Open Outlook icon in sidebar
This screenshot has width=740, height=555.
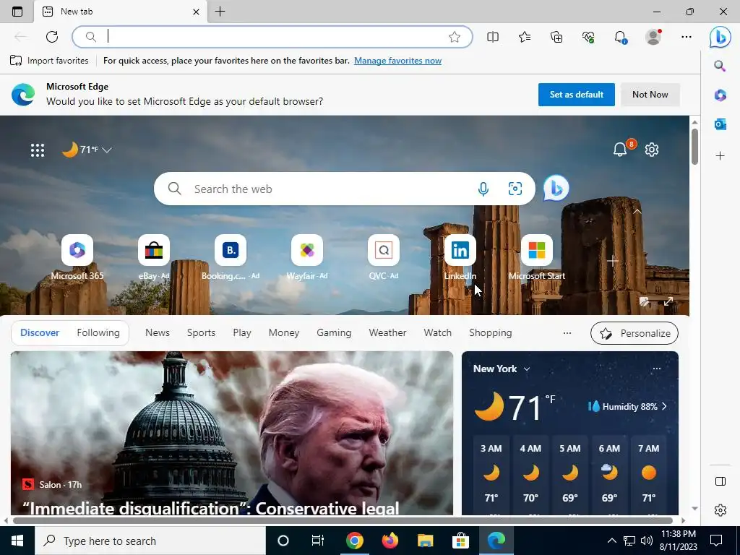(720, 124)
